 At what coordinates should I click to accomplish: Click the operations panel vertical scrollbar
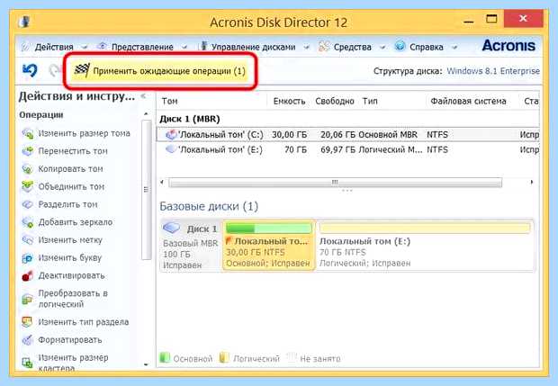click(x=147, y=190)
